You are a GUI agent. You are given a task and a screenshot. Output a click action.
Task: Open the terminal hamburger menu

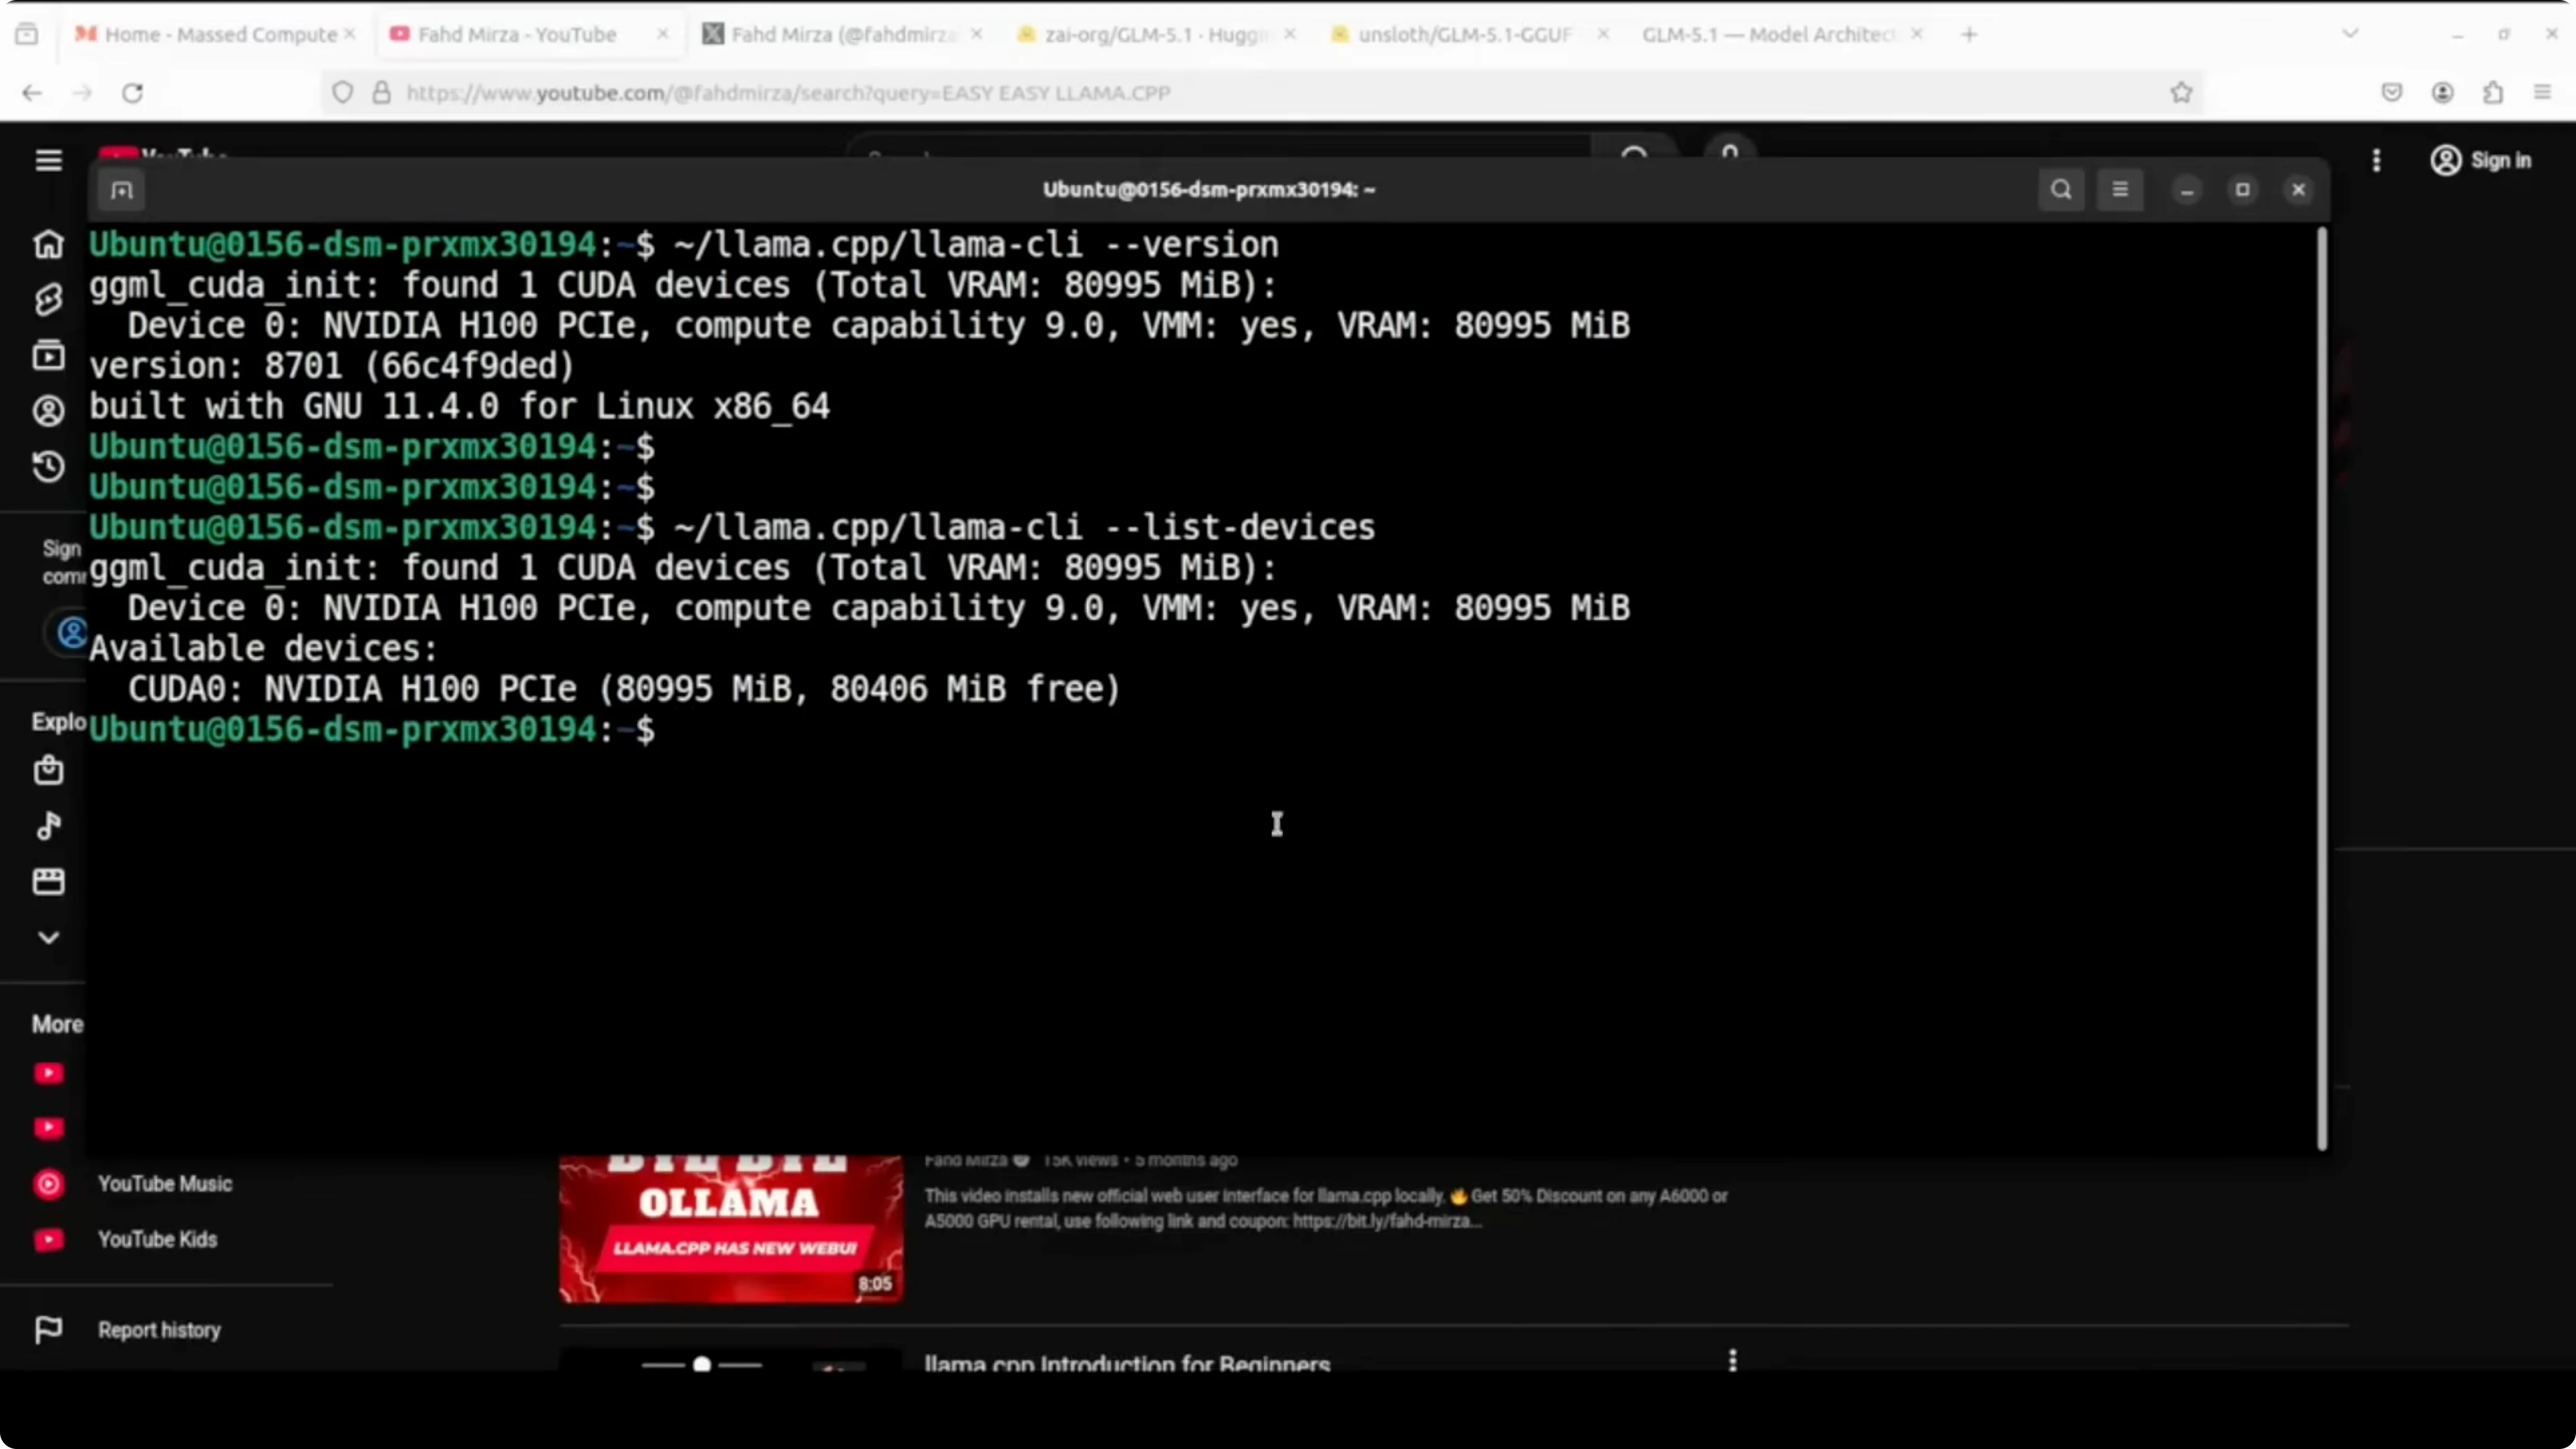2119,190
